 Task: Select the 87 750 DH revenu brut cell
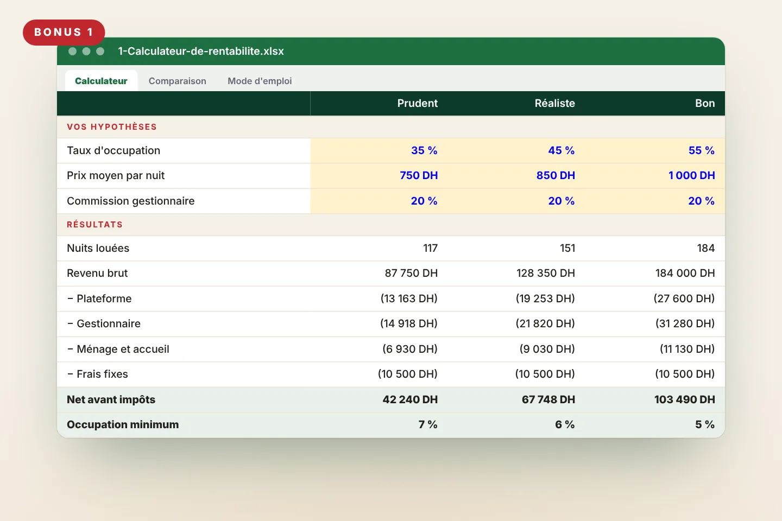point(379,274)
